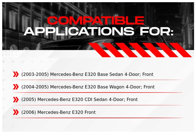Select the (2005) E320 CDI Sedan line
The width and height of the screenshot is (196, 134).
point(79,100)
